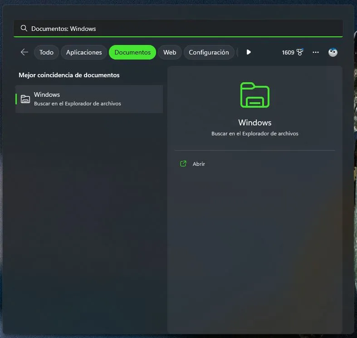This screenshot has height=338, width=357.
Task: Click the magnifier icon in search box
Action: 24,28
